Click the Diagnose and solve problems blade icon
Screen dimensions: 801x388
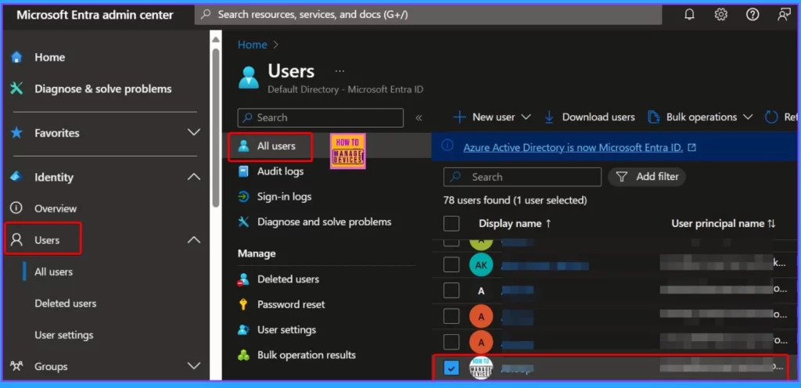244,222
